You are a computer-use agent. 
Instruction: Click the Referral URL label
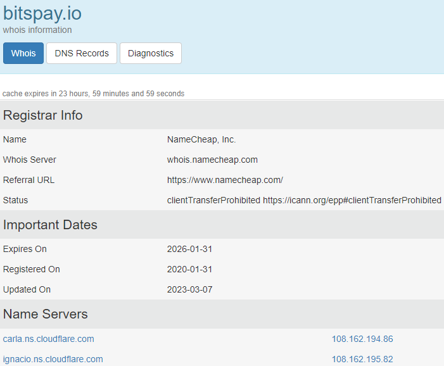(x=29, y=180)
